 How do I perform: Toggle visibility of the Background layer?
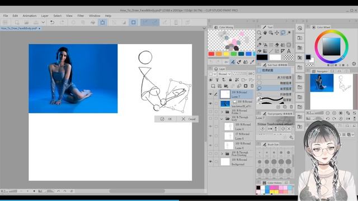click(210, 161)
